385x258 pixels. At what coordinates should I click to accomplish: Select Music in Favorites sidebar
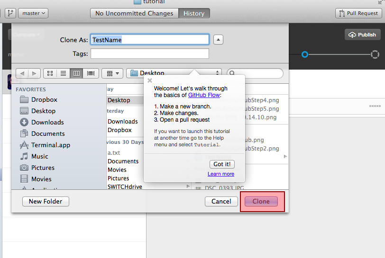pos(34,156)
